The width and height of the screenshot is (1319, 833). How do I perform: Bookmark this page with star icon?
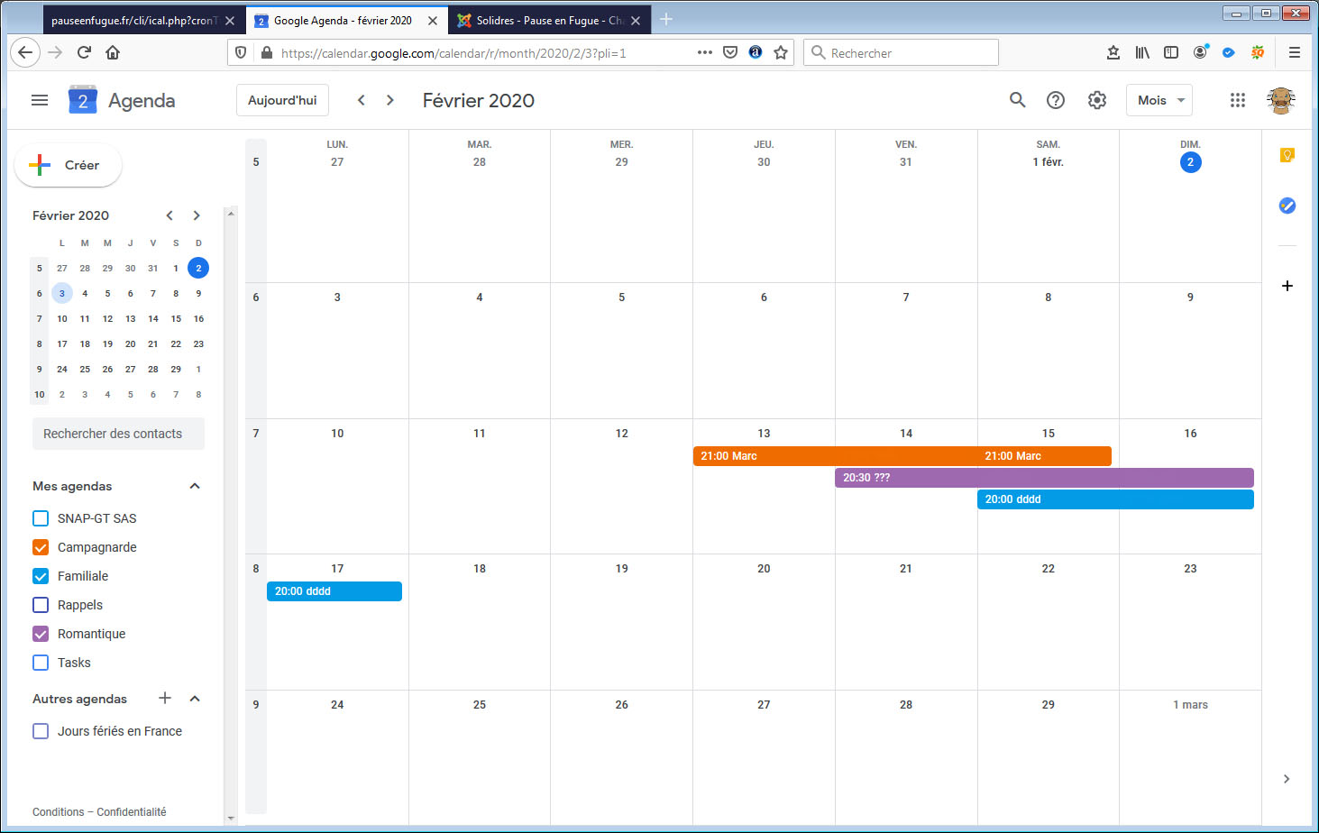[781, 52]
